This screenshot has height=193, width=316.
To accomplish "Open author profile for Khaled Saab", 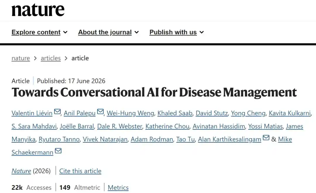I will pos(175,113).
